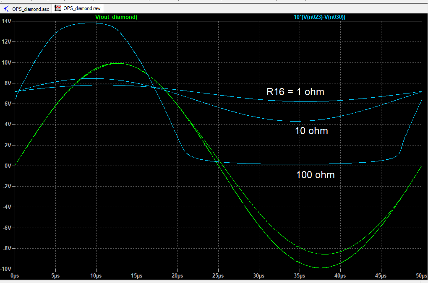Click the -10V vertical axis label
This screenshot has width=428, height=283.
coord(6,269)
